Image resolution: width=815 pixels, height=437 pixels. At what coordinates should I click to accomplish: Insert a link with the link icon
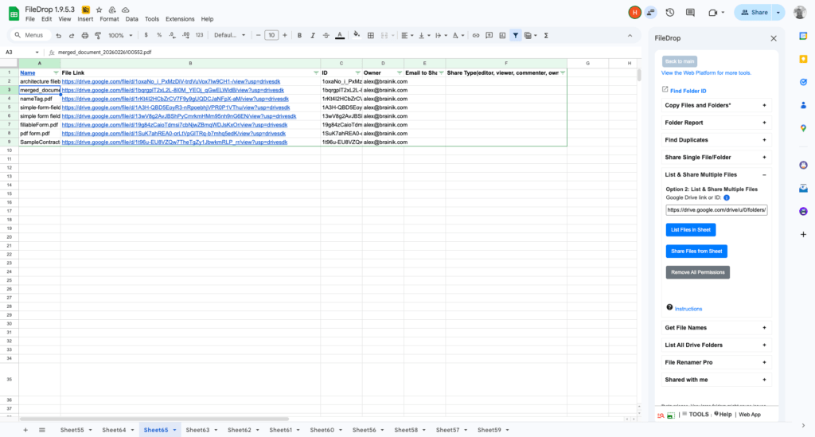point(476,35)
